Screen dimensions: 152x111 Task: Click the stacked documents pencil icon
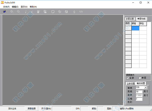coord(45,12)
